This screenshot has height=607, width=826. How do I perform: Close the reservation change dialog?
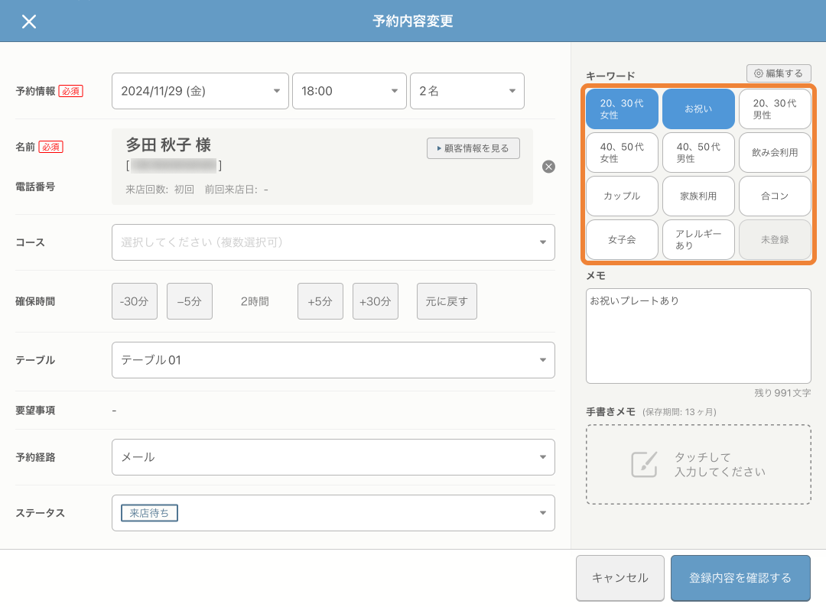tap(29, 21)
